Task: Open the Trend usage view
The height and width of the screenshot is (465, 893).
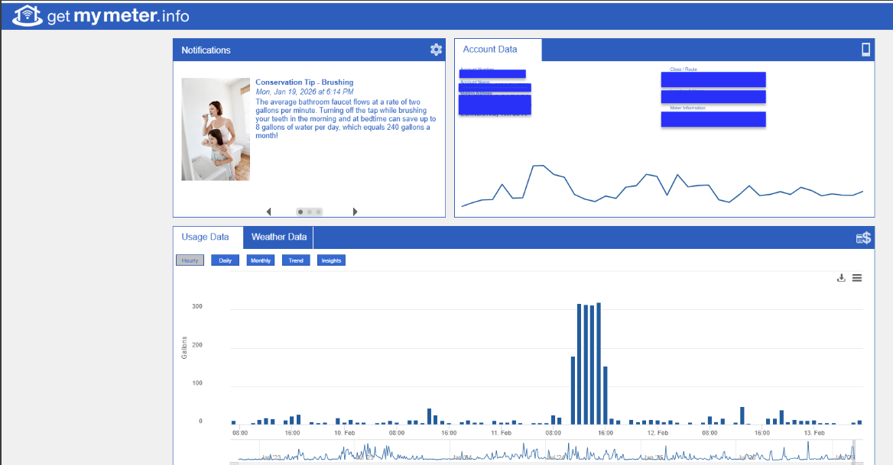Action: [x=295, y=260]
